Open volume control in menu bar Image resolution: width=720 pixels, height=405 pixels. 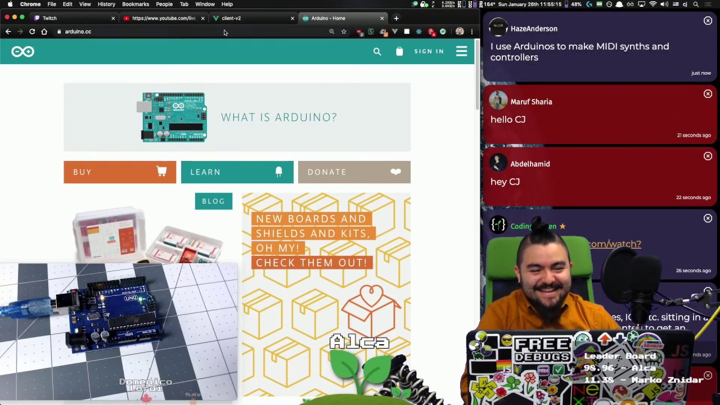click(664, 4)
